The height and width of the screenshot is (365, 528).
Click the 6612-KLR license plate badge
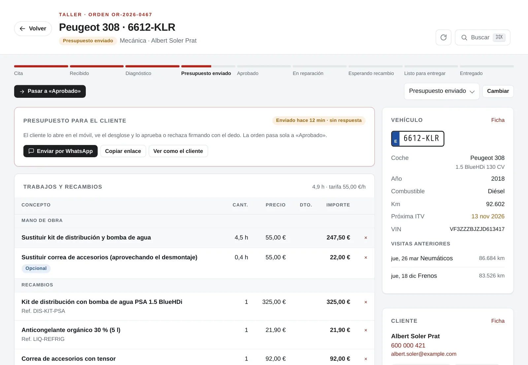pyautogui.click(x=417, y=139)
